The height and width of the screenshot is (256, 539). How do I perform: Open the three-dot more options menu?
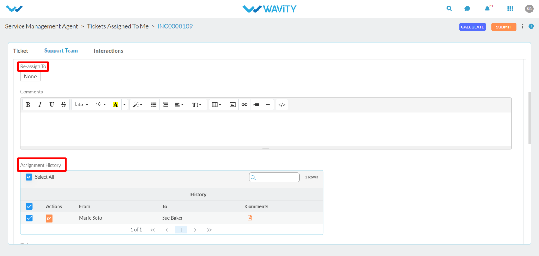tap(522, 26)
